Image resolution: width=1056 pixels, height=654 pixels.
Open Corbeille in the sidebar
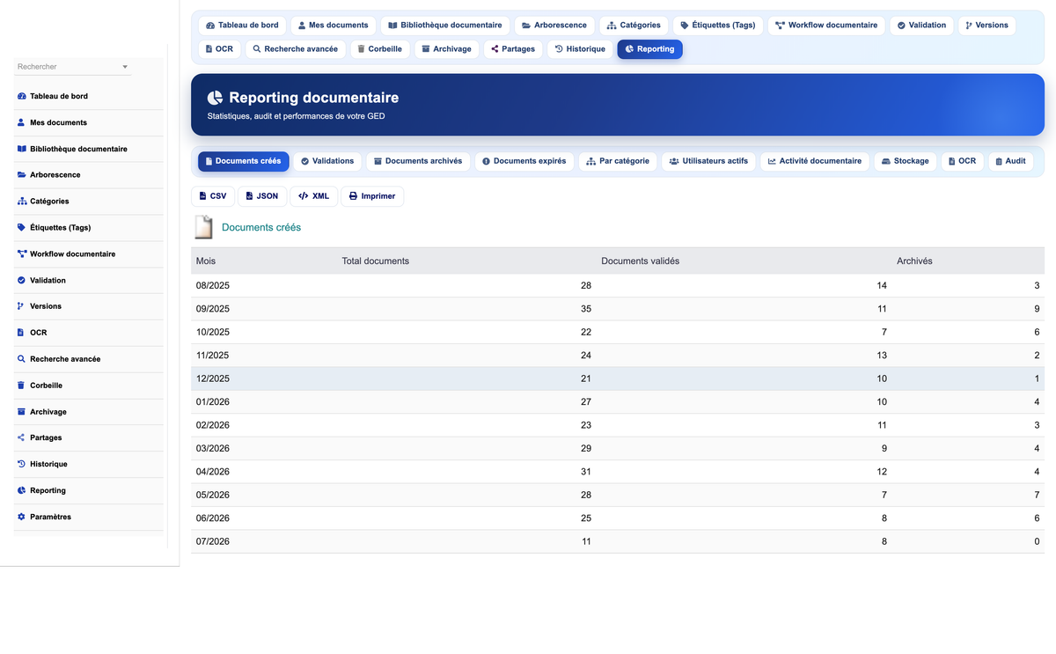click(x=89, y=386)
